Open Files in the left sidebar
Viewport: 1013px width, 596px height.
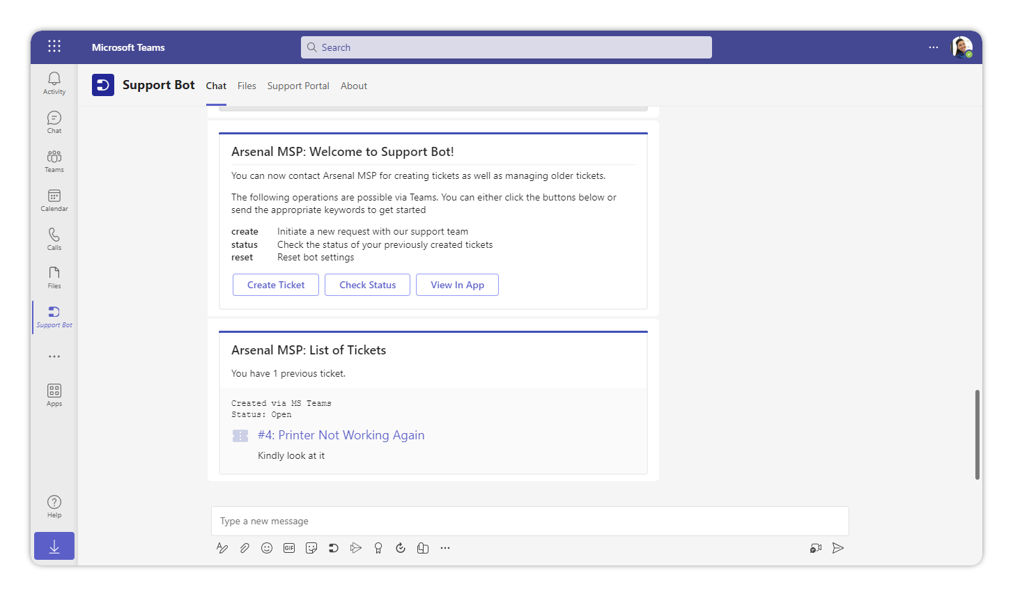(54, 277)
